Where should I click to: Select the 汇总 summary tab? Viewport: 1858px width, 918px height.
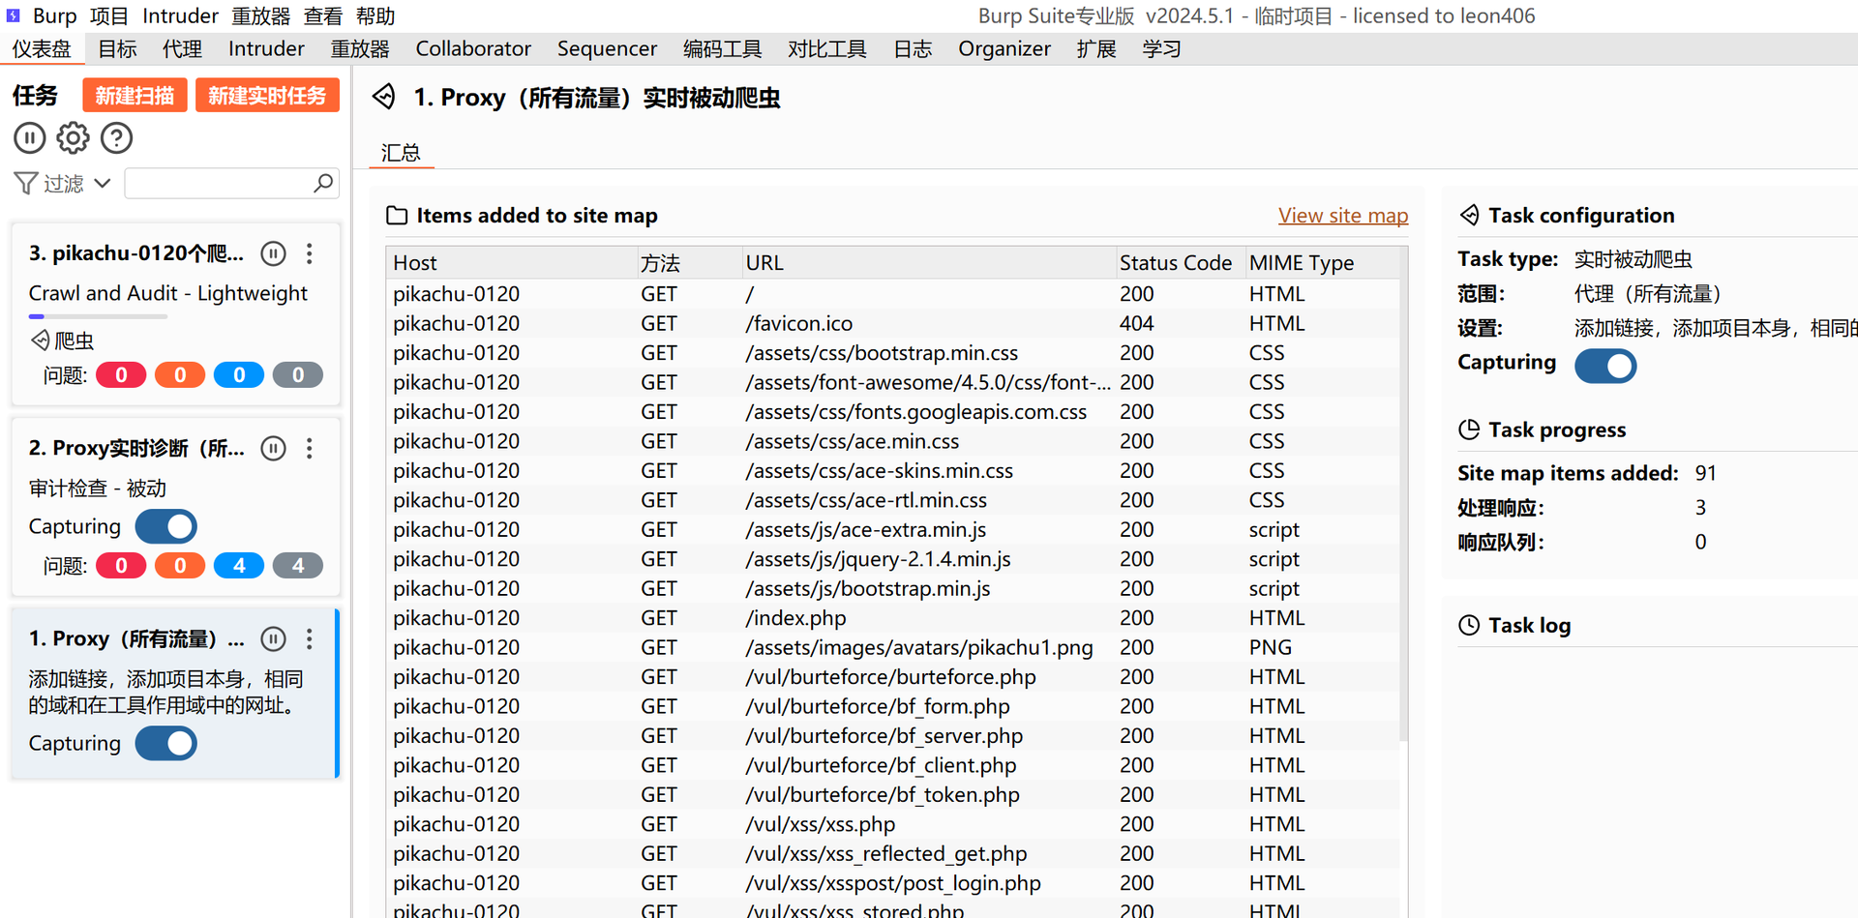[x=401, y=152]
